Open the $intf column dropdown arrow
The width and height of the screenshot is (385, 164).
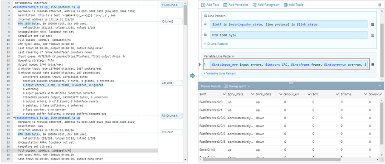(x=224, y=94)
